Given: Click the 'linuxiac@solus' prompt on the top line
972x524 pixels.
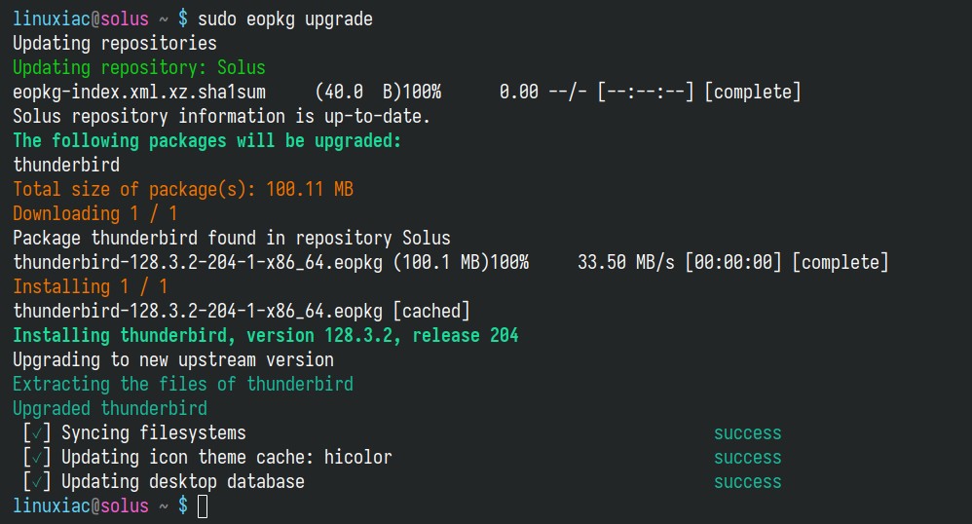Looking at the screenshot, I should pyautogui.click(x=81, y=19).
